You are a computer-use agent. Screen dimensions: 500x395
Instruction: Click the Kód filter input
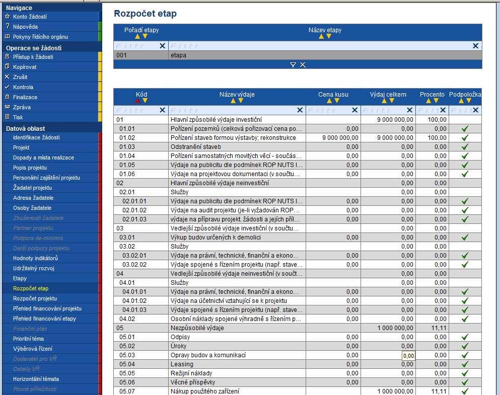(x=136, y=110)
